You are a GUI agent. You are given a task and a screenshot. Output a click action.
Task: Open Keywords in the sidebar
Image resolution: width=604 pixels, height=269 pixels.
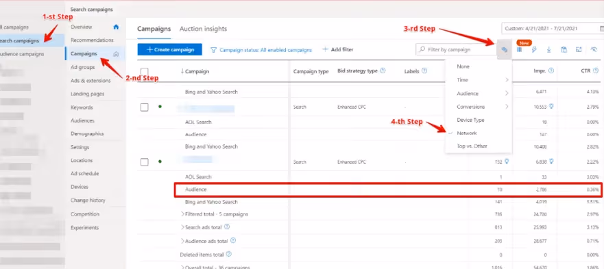point(82,107)
